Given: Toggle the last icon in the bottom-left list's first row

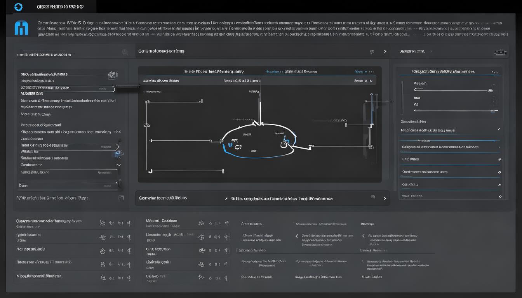Looking at the screenshot, I should [x=129, y=223].
